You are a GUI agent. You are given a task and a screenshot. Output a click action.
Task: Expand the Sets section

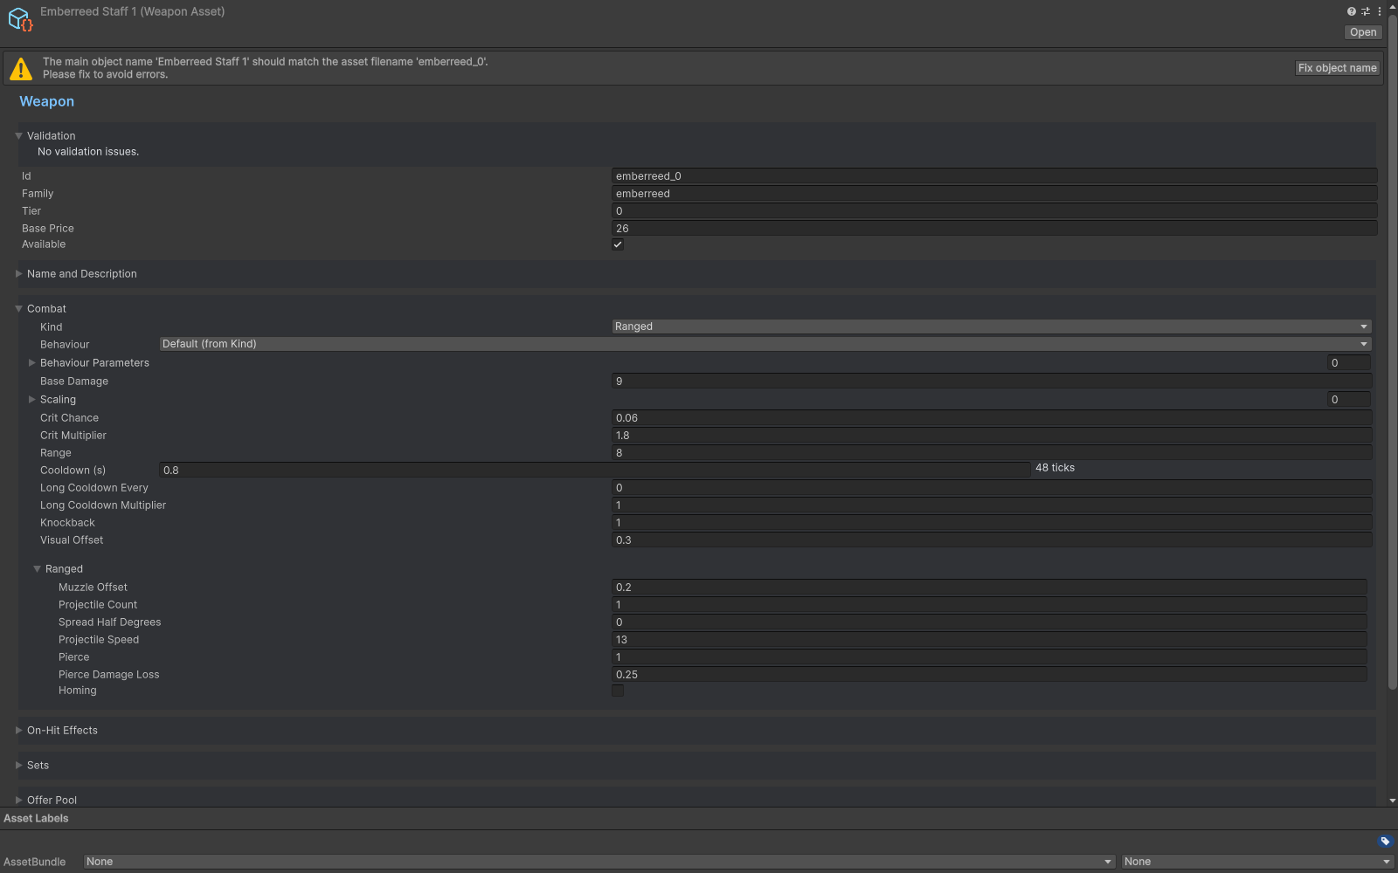(x=18, y=766)
